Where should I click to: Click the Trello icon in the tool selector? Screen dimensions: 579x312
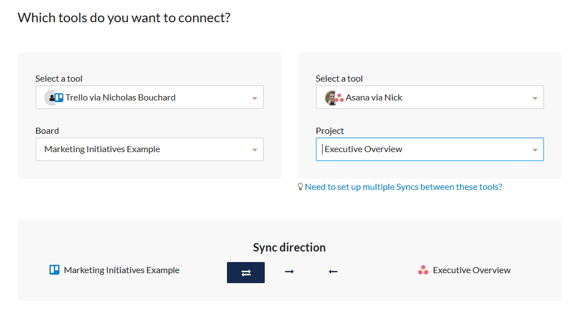pos(59,98)
